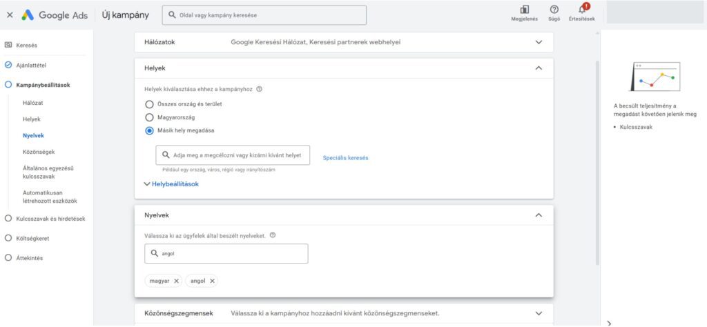Open Közönségek in the sidebar

[x=39, y=152]
